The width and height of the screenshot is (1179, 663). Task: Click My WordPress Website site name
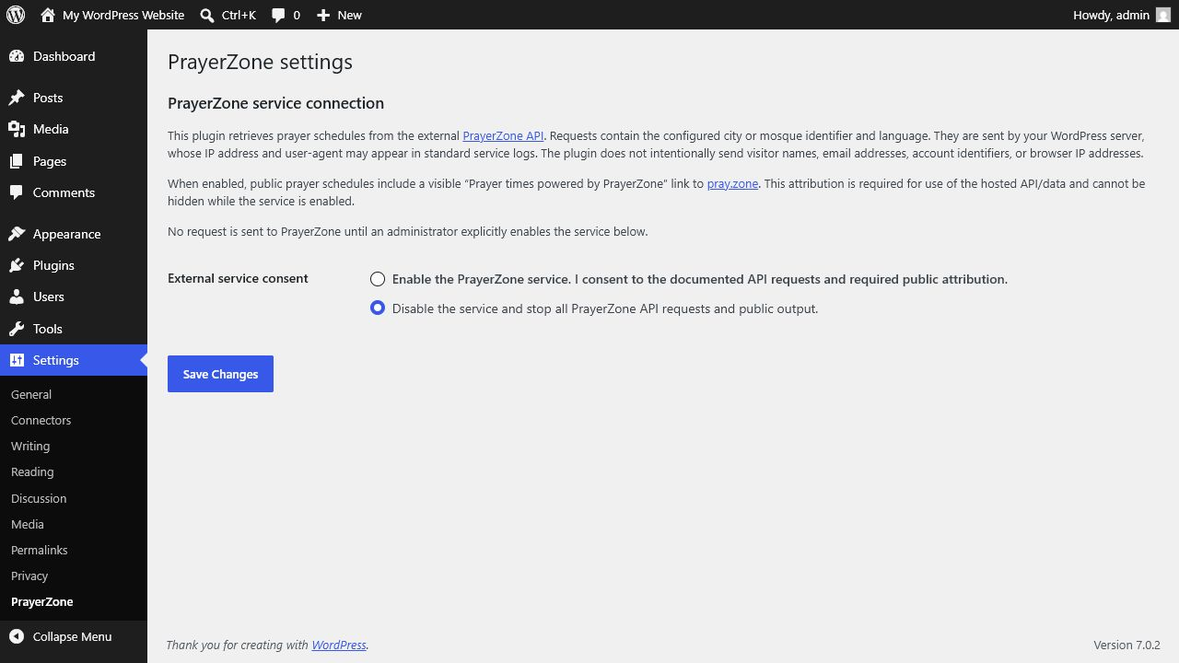(123, 15)
